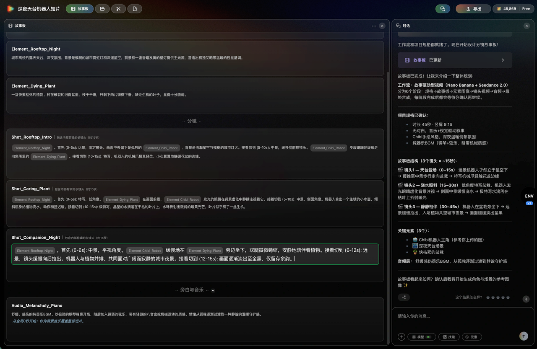Open the folder assets tab icon

(102, 9)
